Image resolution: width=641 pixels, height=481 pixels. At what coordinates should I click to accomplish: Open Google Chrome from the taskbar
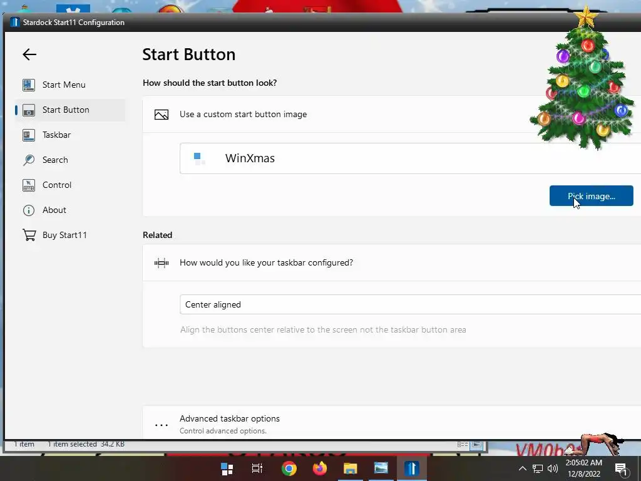point(289,468)
